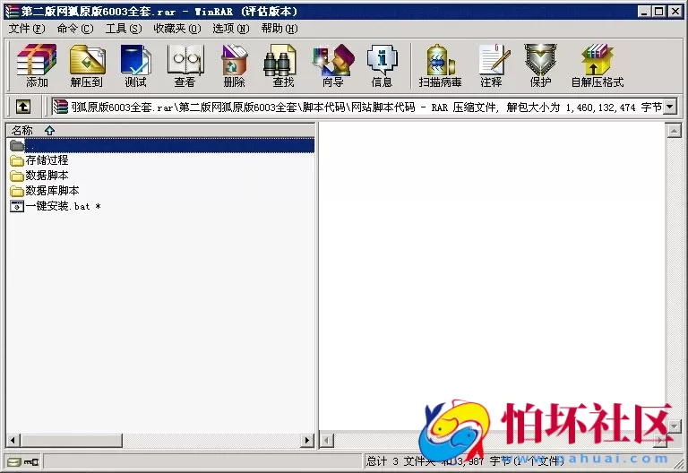This screenshot has height=473, width=688.
Task: Open the 选项(N) menu
Action: pos(231,29)
